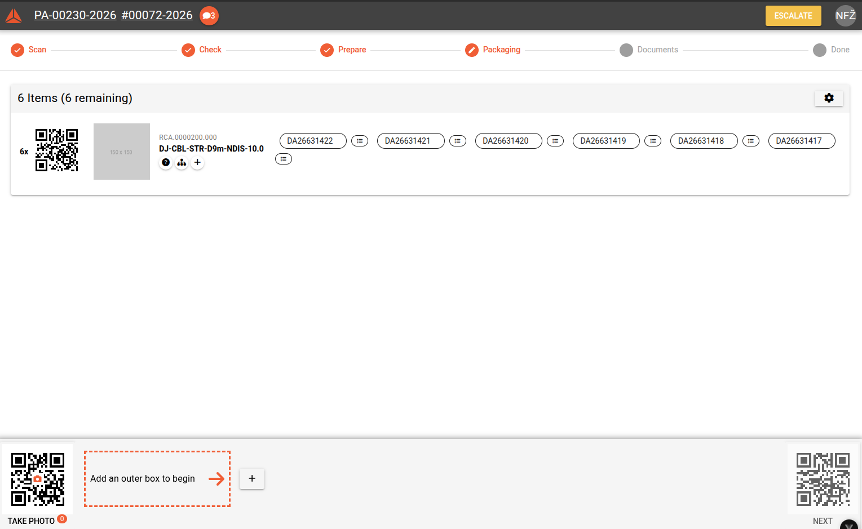Open list icon next to DA26631421
The width and height of the screenshot is (862, 529).
(458, 141)
